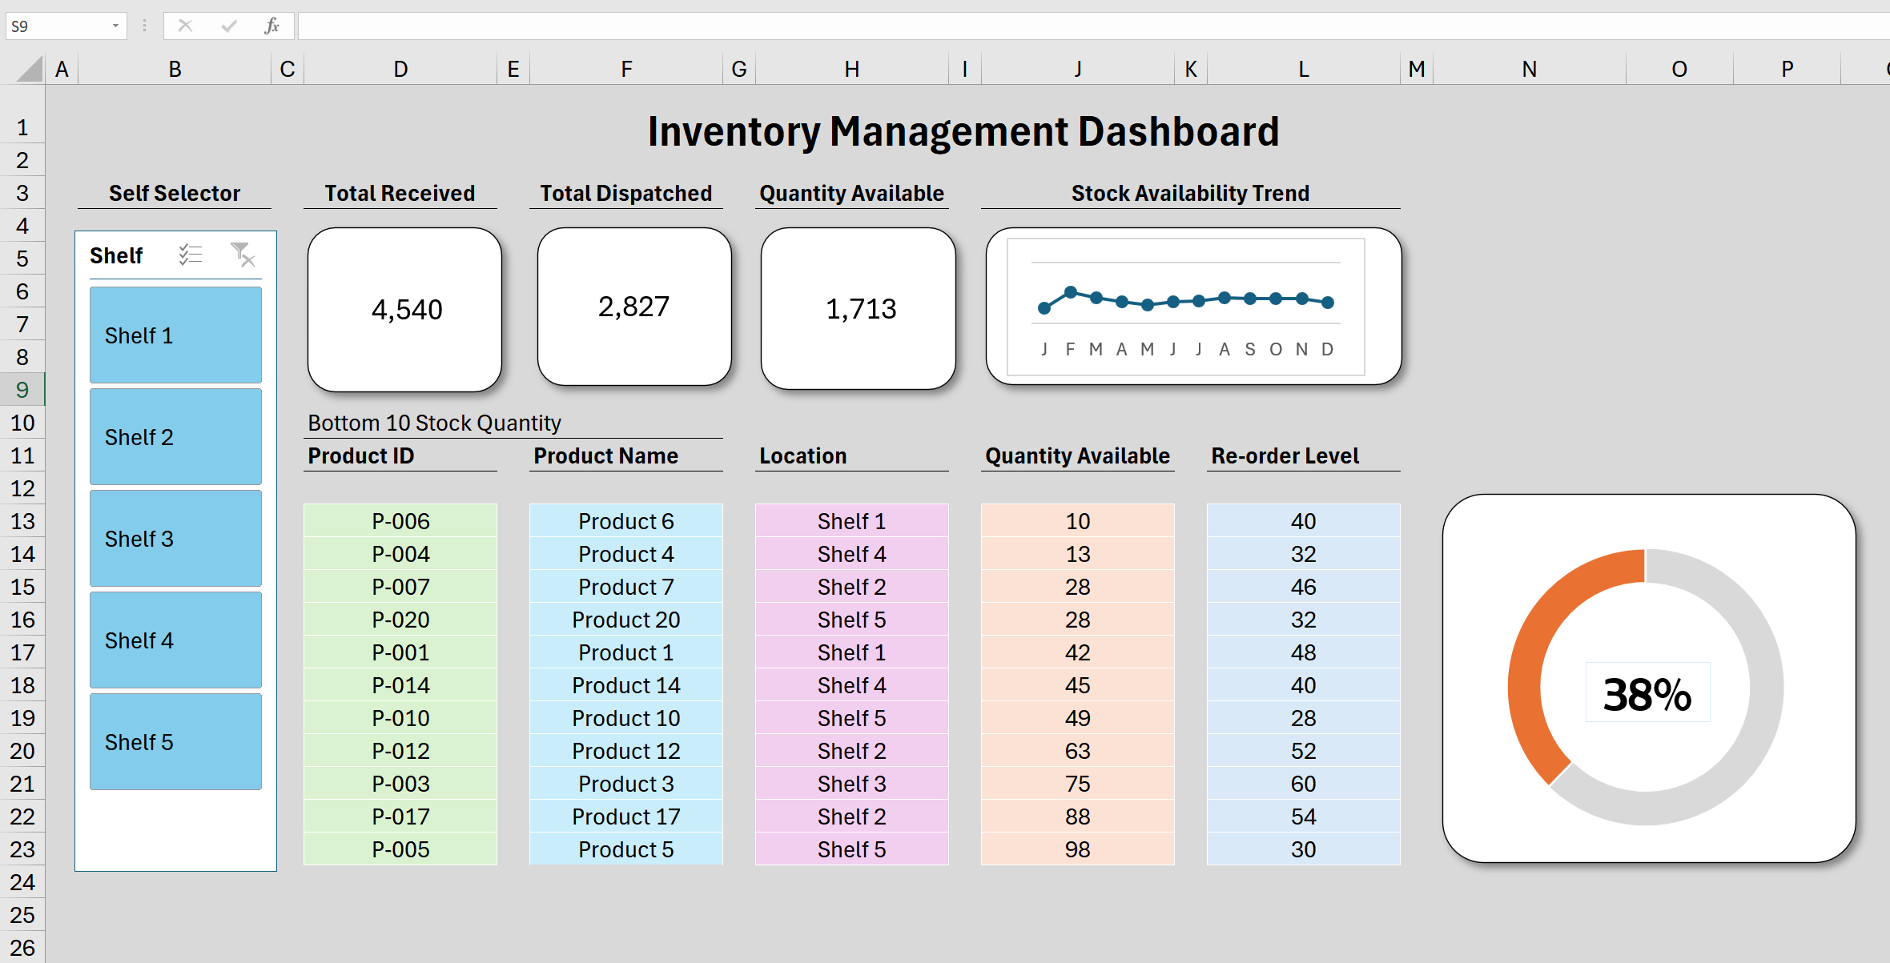
Task: Toggle multi-select in the Shelf slicer
Action: pos(191,255)
